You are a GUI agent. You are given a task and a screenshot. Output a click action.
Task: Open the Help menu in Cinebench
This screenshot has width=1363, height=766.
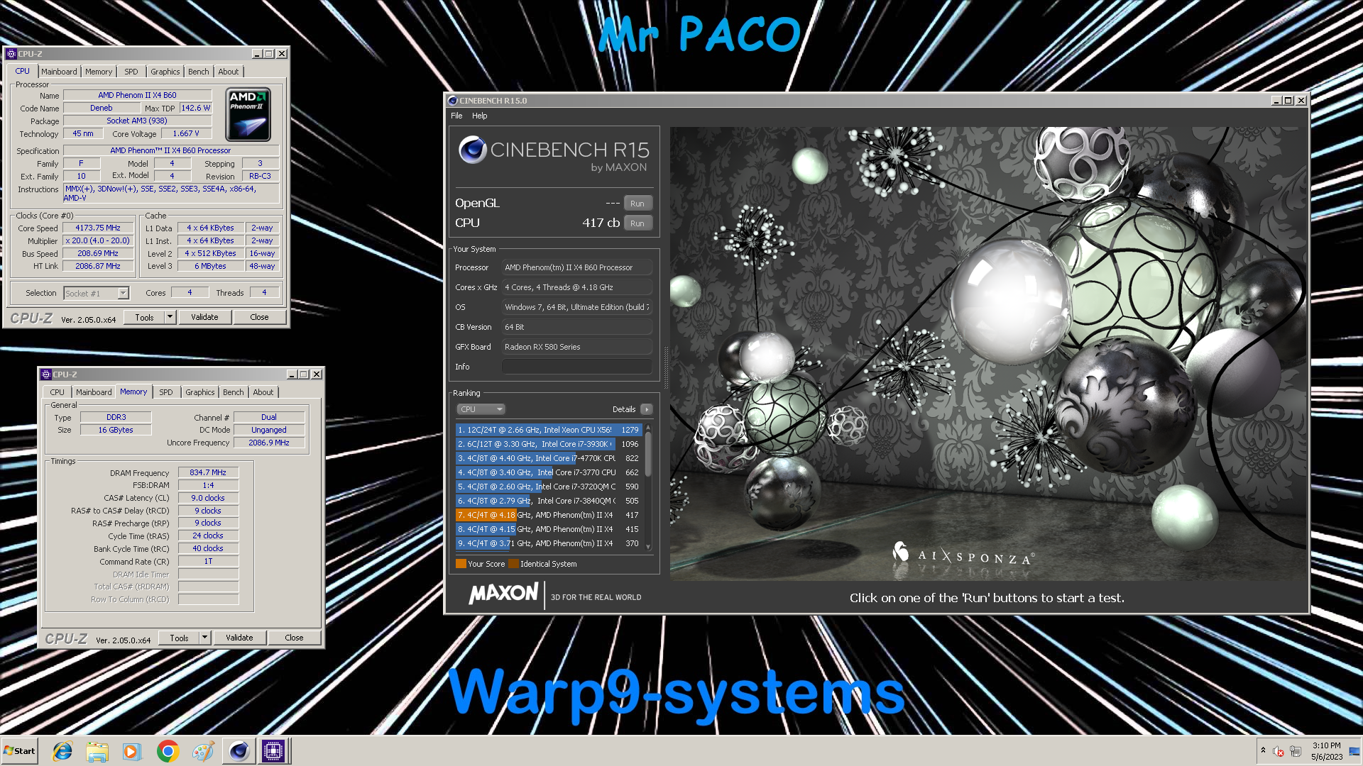point(480,116)
